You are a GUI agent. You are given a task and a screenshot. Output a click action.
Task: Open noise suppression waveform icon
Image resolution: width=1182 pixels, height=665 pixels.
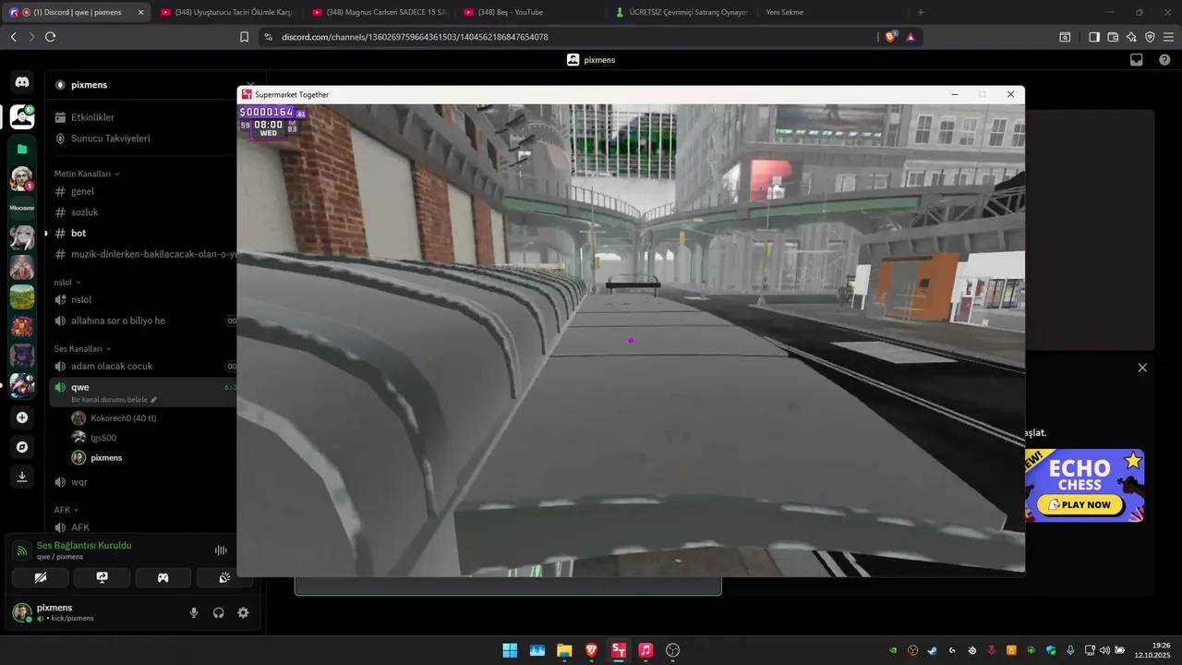tap(221, 550)
